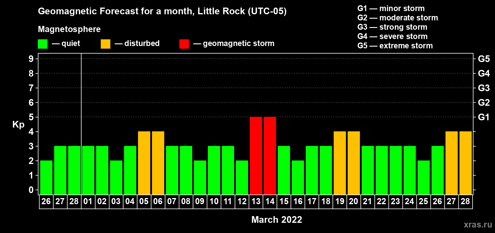The height and width of the screenshot is (233, 495).
Task: Click the 'March 2022' axis title
Action: 277,220
